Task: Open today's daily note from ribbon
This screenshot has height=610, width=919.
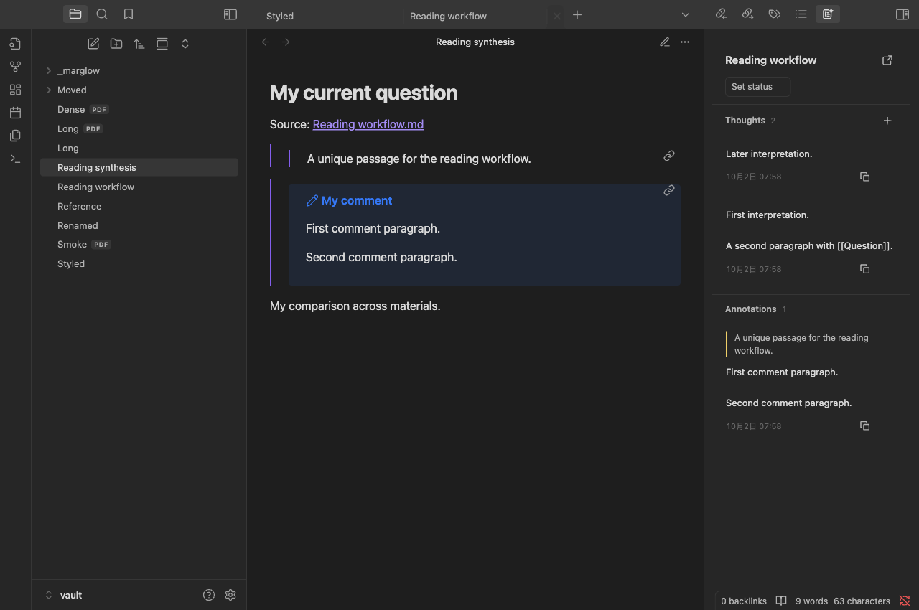Action: [15, 113]
